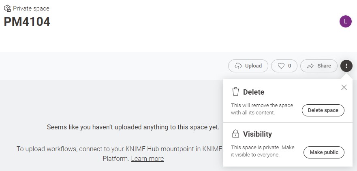Click the private space cube icon
This screenshot has width=357, height=171.
click(x=7, y=8)
